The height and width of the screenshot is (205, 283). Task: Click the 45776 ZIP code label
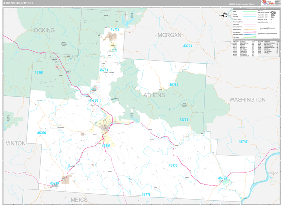click(146, 194)
